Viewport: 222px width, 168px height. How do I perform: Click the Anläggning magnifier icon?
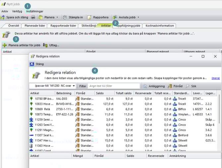click(x=145, y=86)
